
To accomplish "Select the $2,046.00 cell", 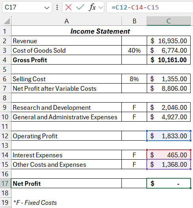I will pyautogui.click(x=168, y=107).
